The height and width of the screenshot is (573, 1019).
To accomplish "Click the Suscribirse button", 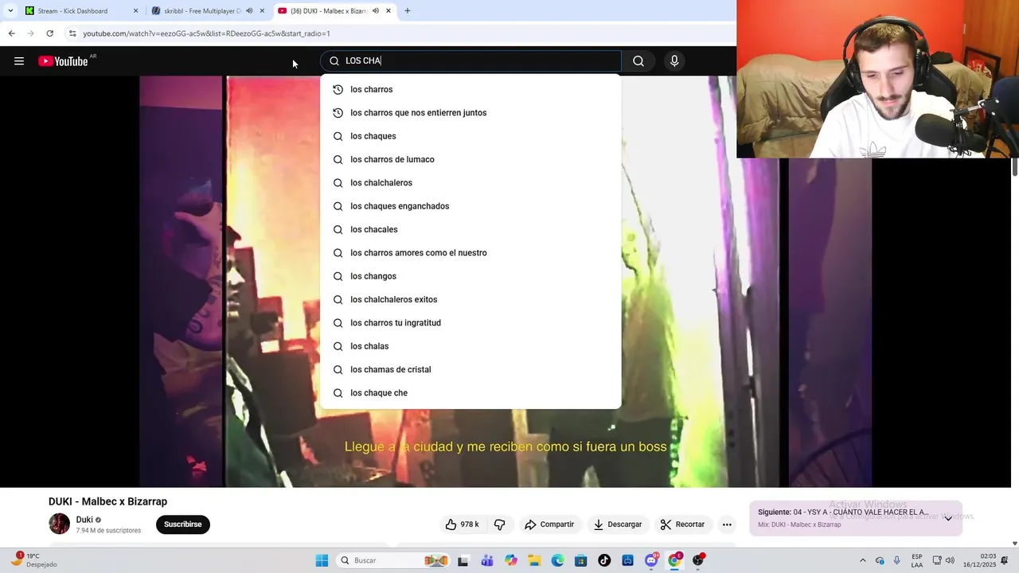I will (183, 524).
